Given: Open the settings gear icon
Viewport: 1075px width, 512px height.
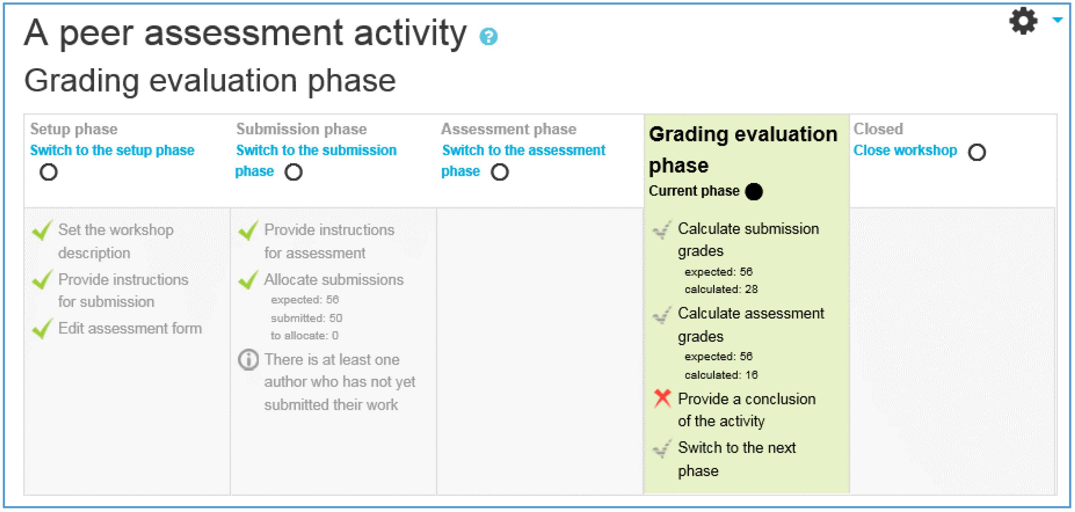Looking at the screenshot, I should [x=1023, y=21].
